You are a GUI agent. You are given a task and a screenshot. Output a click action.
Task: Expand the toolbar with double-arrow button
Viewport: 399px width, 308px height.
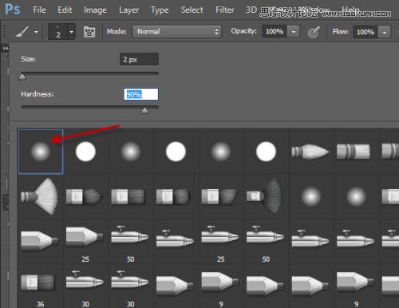6,48
